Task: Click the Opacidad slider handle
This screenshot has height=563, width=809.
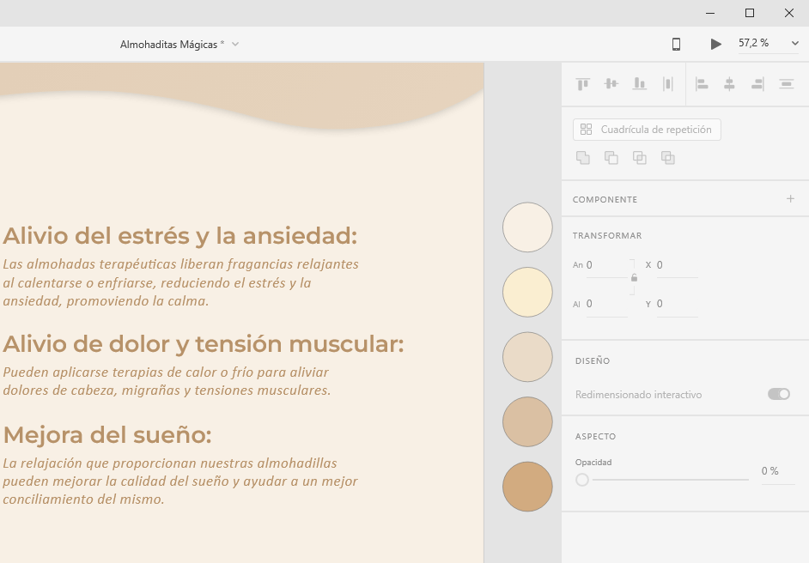Action: 582,480
